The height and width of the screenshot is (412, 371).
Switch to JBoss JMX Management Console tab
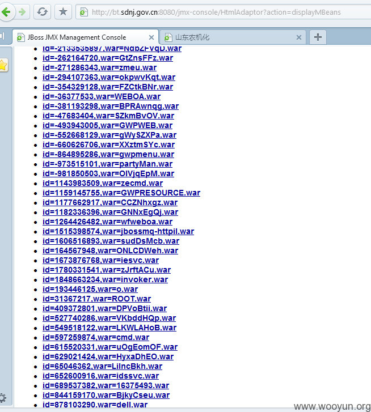pyautogui.click(x=86, y=37)
